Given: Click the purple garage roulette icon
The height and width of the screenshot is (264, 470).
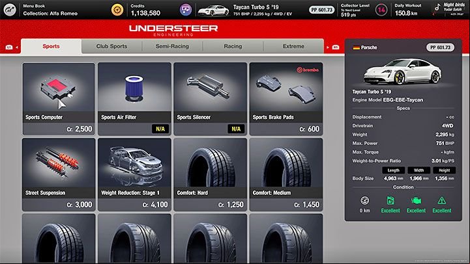Looking at the screenshot, I should click(186, 10).
